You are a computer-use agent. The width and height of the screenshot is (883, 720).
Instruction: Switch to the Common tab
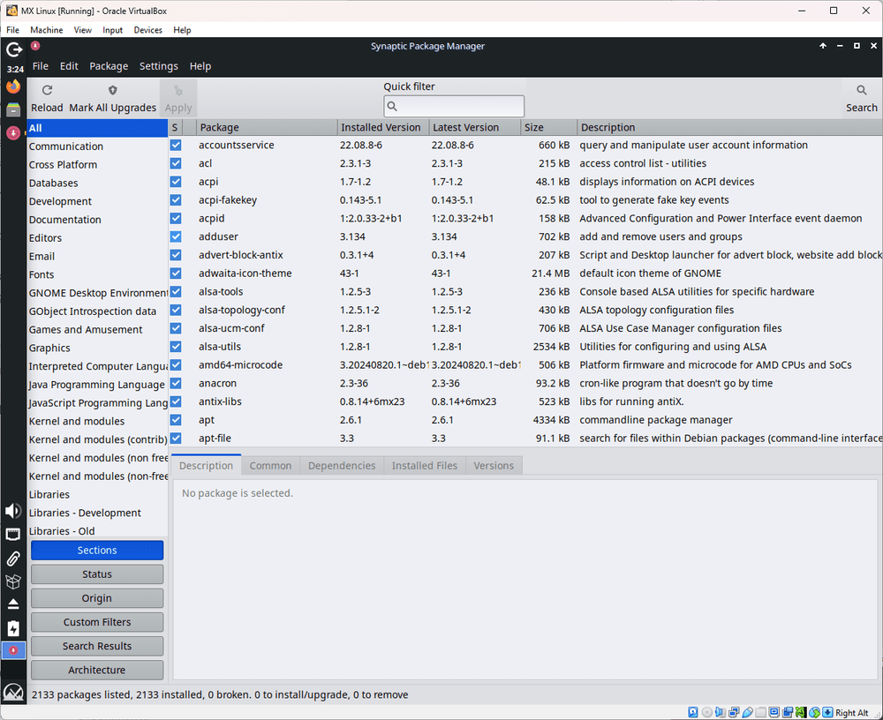pyautogui.click(x=271, y=466)
